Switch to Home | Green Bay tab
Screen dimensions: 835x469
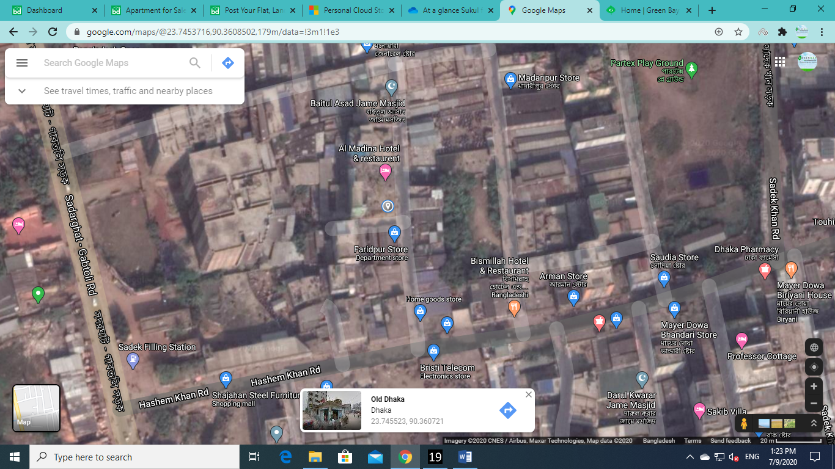pyautogui.click(x=649, y=10)
